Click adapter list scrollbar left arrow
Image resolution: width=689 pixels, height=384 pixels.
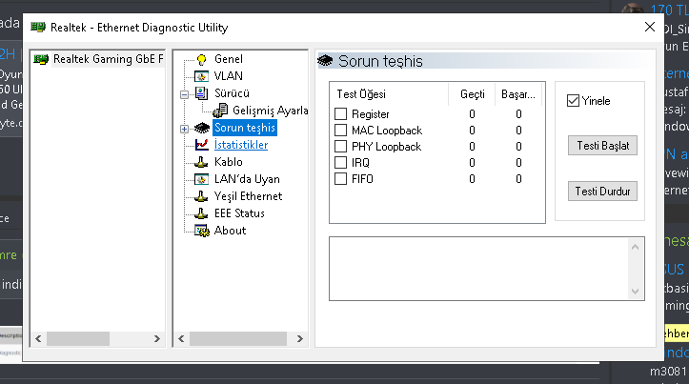click(38, 339)
